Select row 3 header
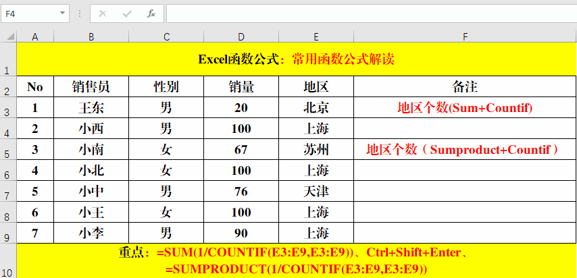The height and width of the screenshot is (278, 577). tap(8, 107)
